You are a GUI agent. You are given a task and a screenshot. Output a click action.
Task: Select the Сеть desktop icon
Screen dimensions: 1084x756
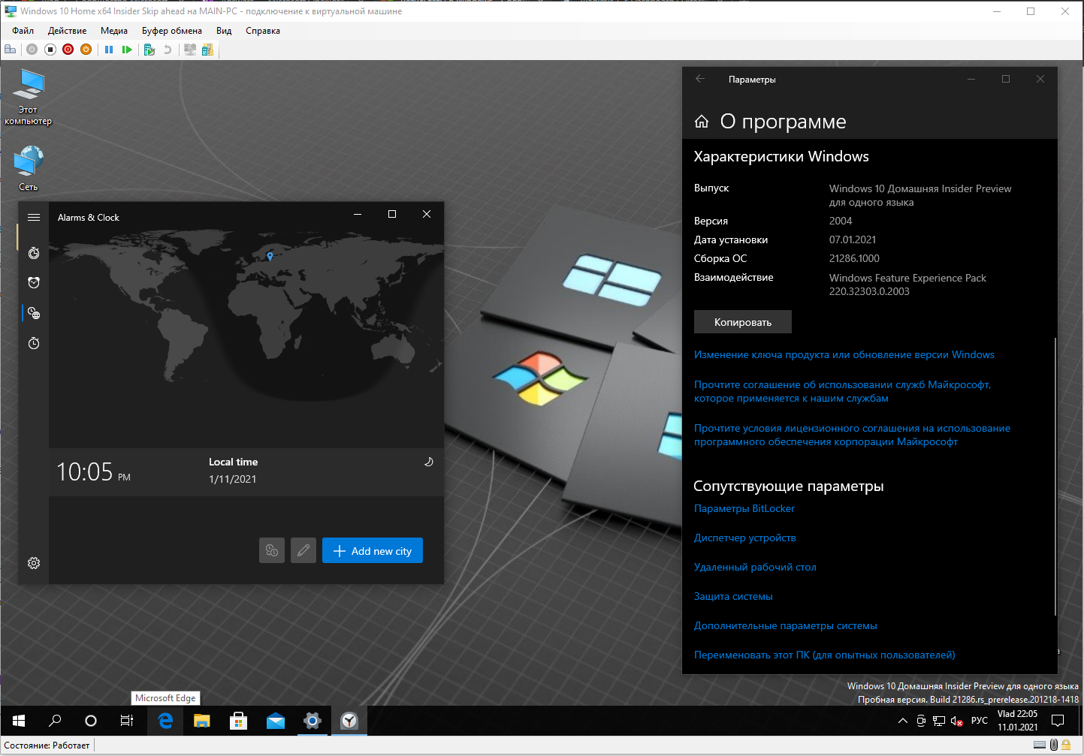29,169
